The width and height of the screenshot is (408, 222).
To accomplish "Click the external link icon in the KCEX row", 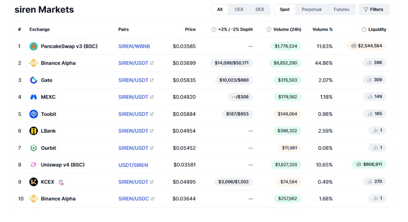I will coord(152,182).
